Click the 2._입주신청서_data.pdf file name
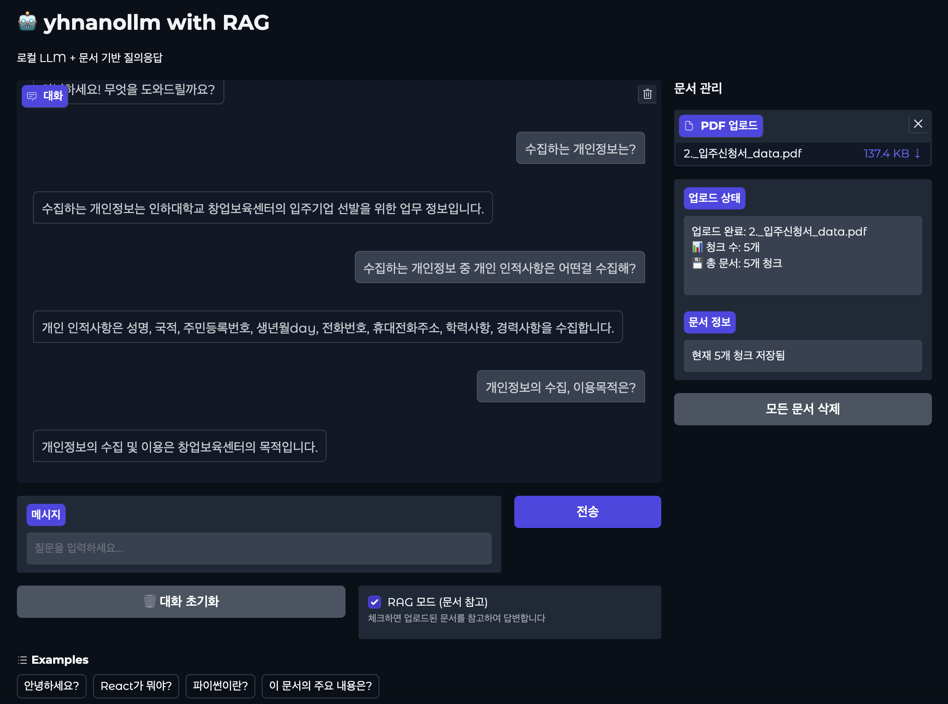 (742, 153)
